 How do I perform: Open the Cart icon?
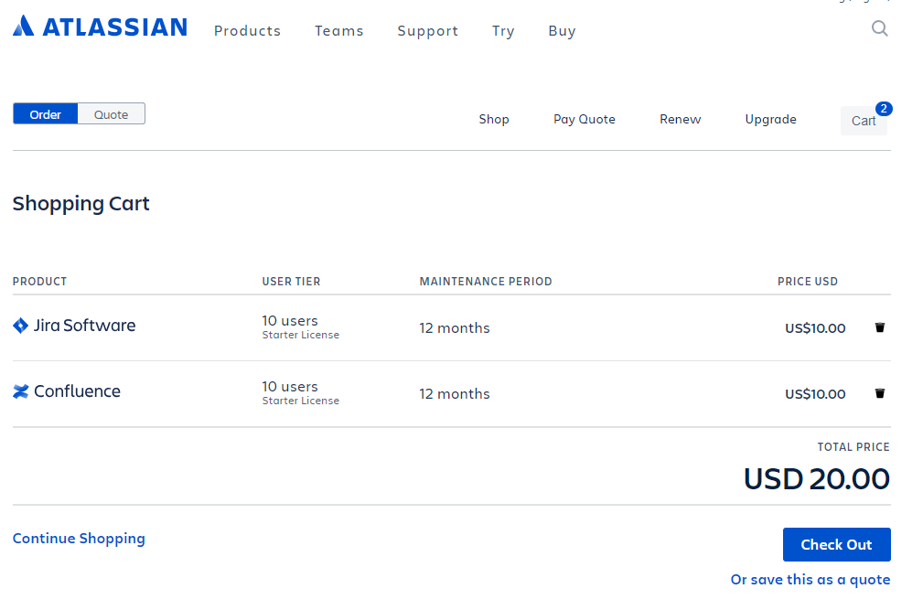point(863,120)
